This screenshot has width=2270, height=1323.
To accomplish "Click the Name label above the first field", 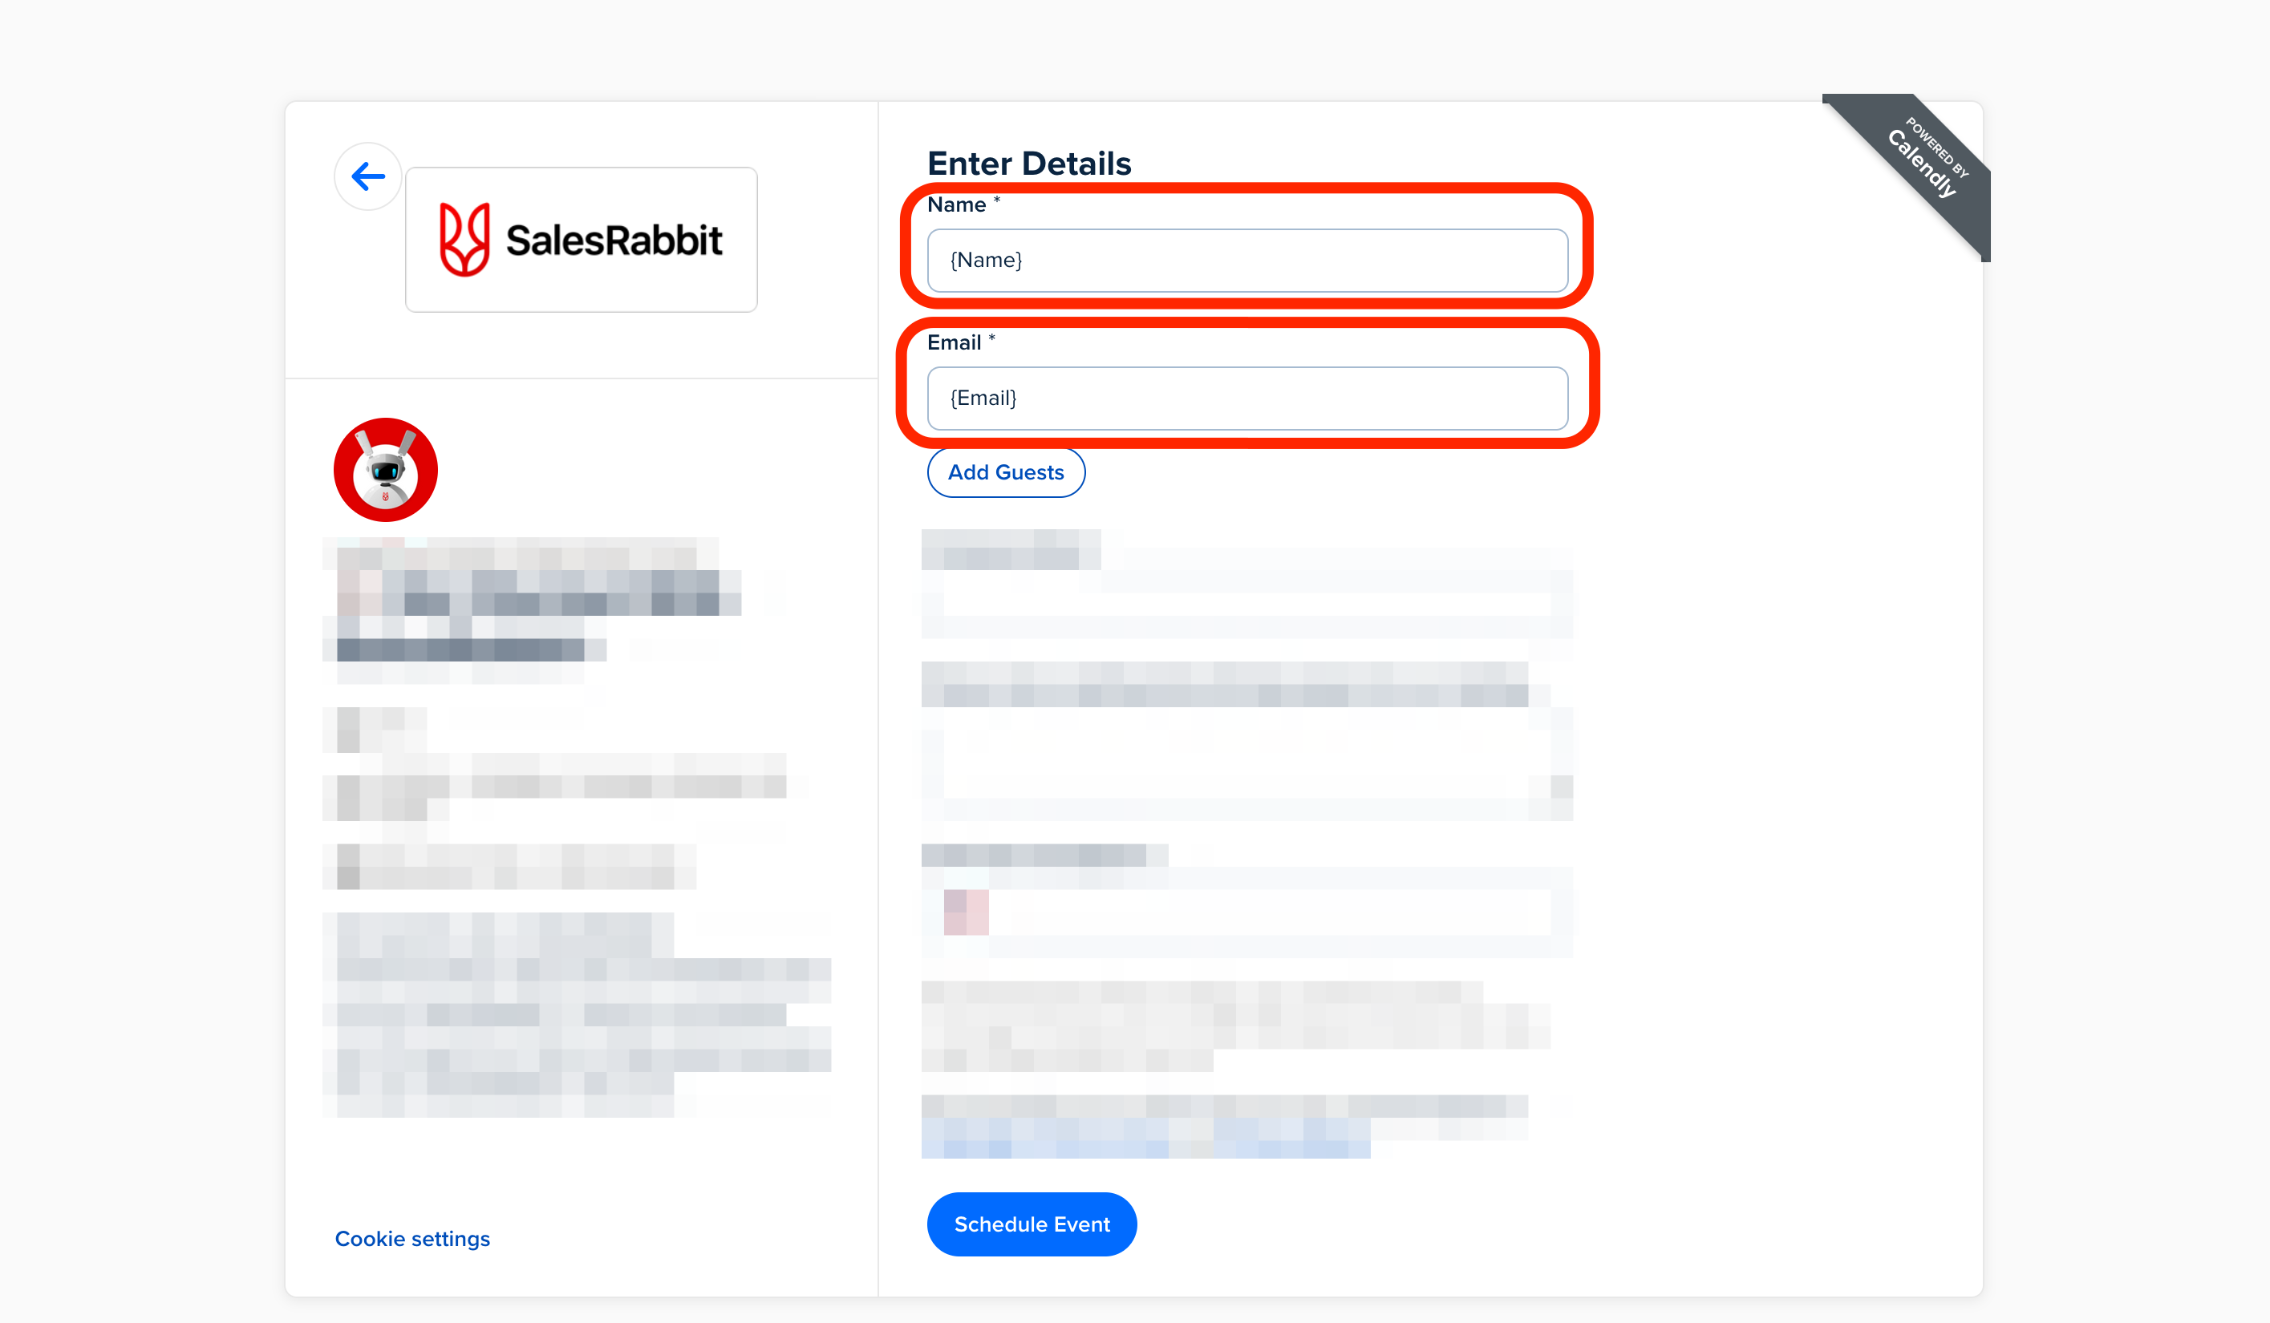I will pos(958,204).
